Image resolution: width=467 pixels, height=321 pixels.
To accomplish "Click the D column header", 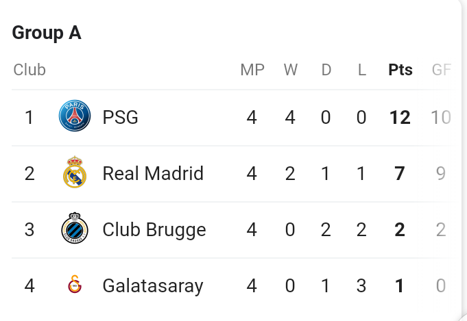I will click(326, 70).
